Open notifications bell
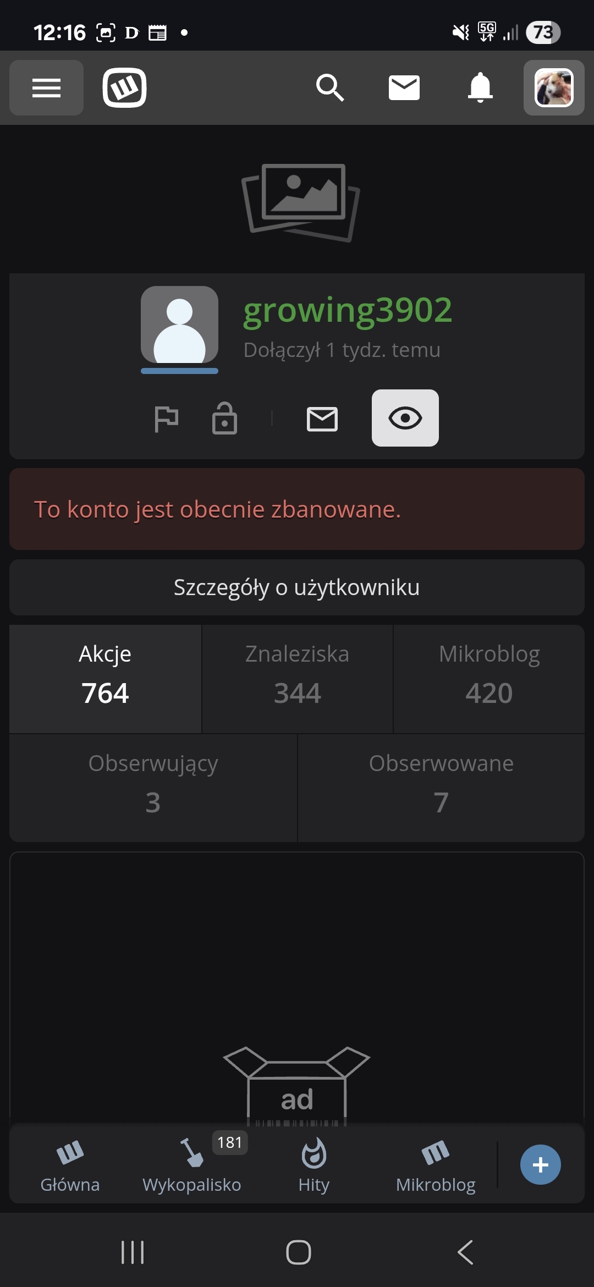 480,88
